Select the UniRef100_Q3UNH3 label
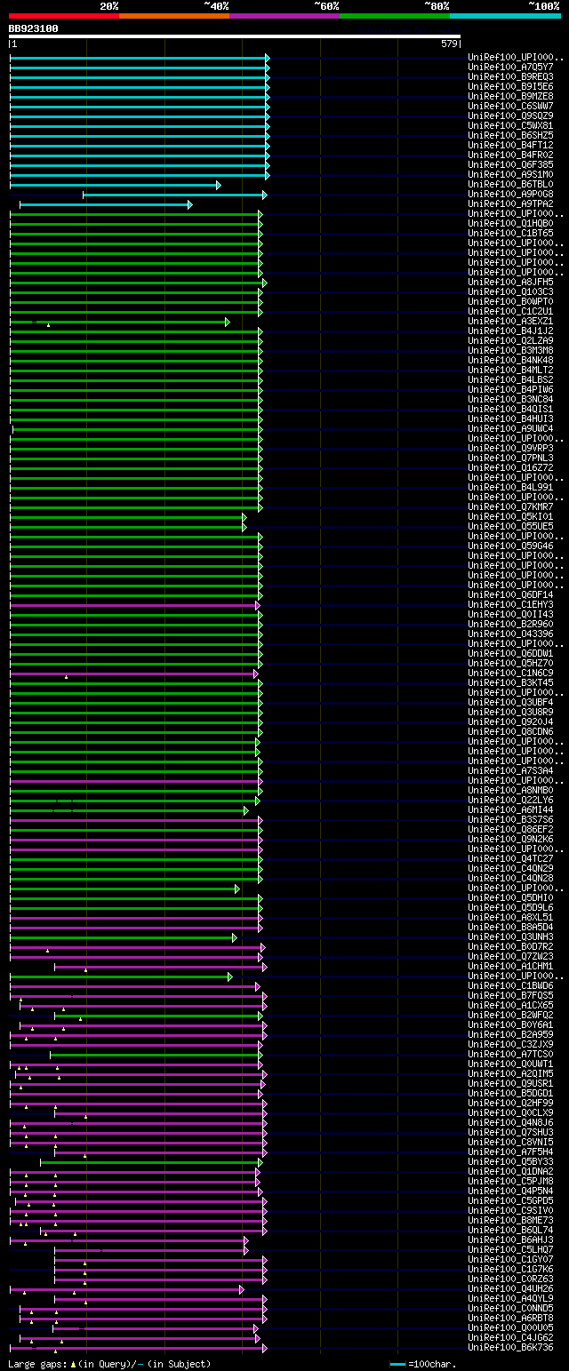 510,937
